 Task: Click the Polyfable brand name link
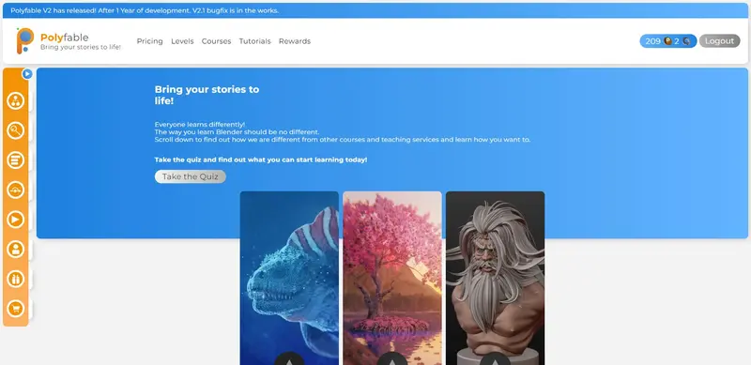click(64, 38)
